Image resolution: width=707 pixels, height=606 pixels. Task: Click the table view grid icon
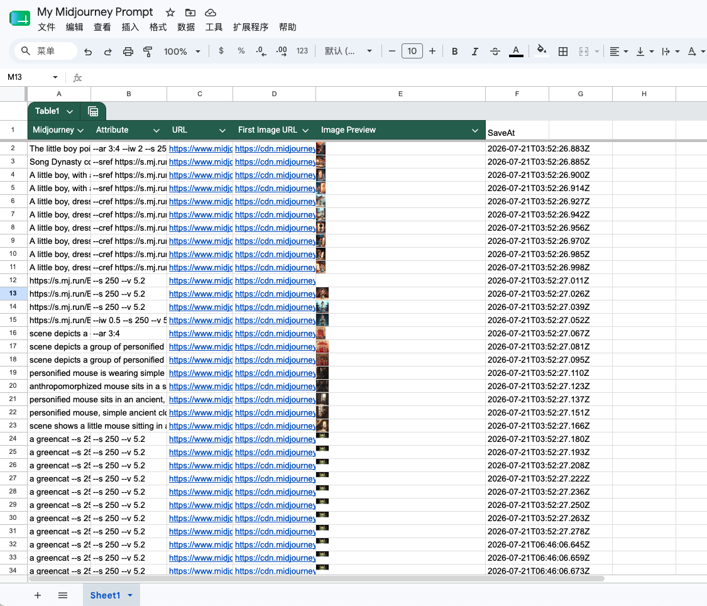93,111
